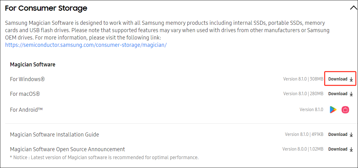Click Magician Software Open Source Announcement title
358x168 pixels.
pos(67,149)
